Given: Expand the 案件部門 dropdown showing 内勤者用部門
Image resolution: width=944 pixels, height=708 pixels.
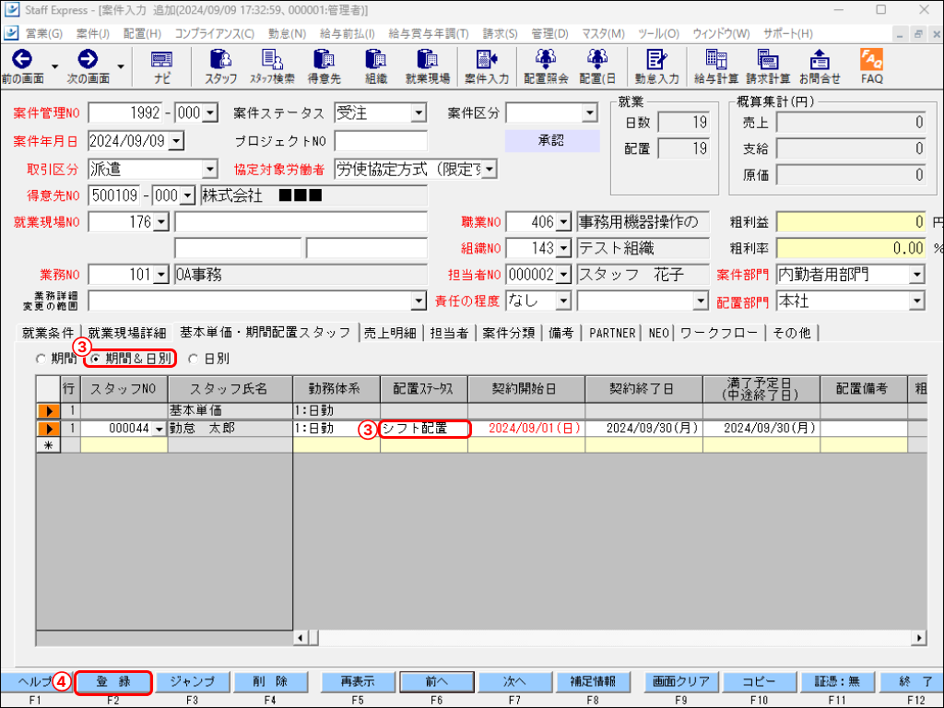Looking at the screenshot, I should point(916,275).
